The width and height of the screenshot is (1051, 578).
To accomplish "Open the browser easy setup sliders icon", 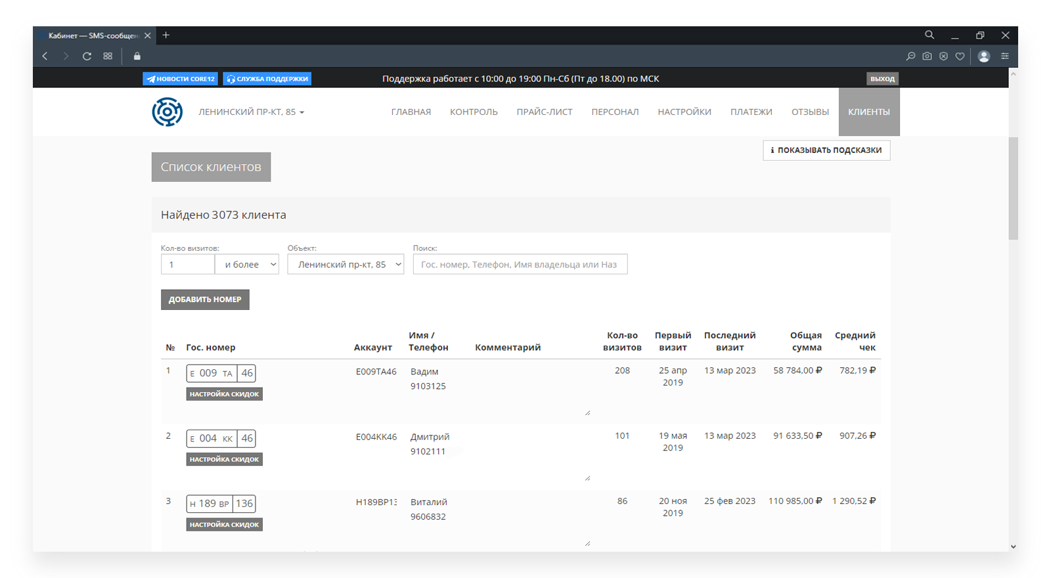I will (1004, 56).
